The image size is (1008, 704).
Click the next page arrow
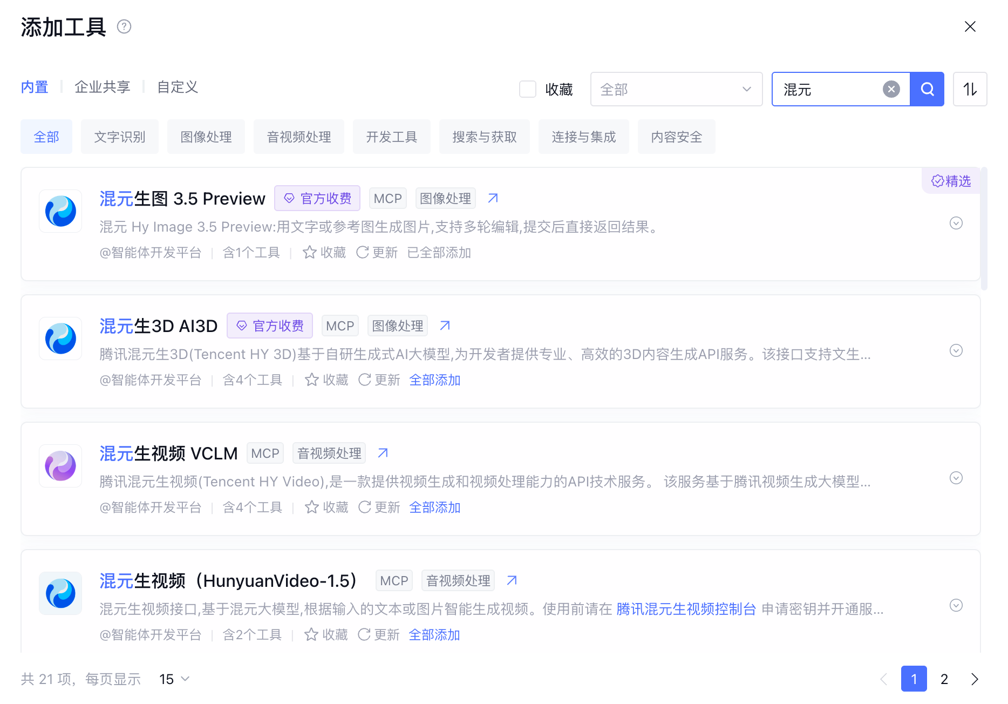tap(975, 679)
